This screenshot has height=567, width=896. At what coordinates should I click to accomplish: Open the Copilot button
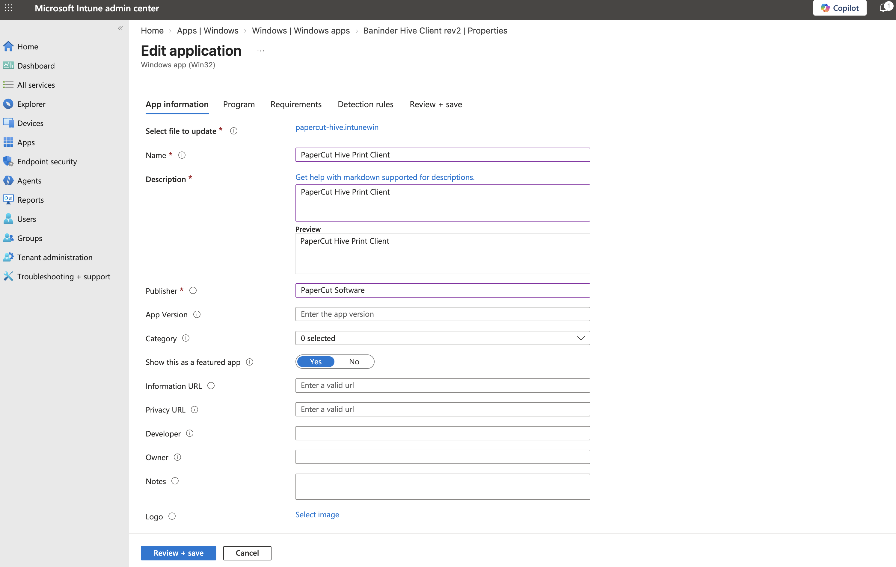tap(839, 8)
